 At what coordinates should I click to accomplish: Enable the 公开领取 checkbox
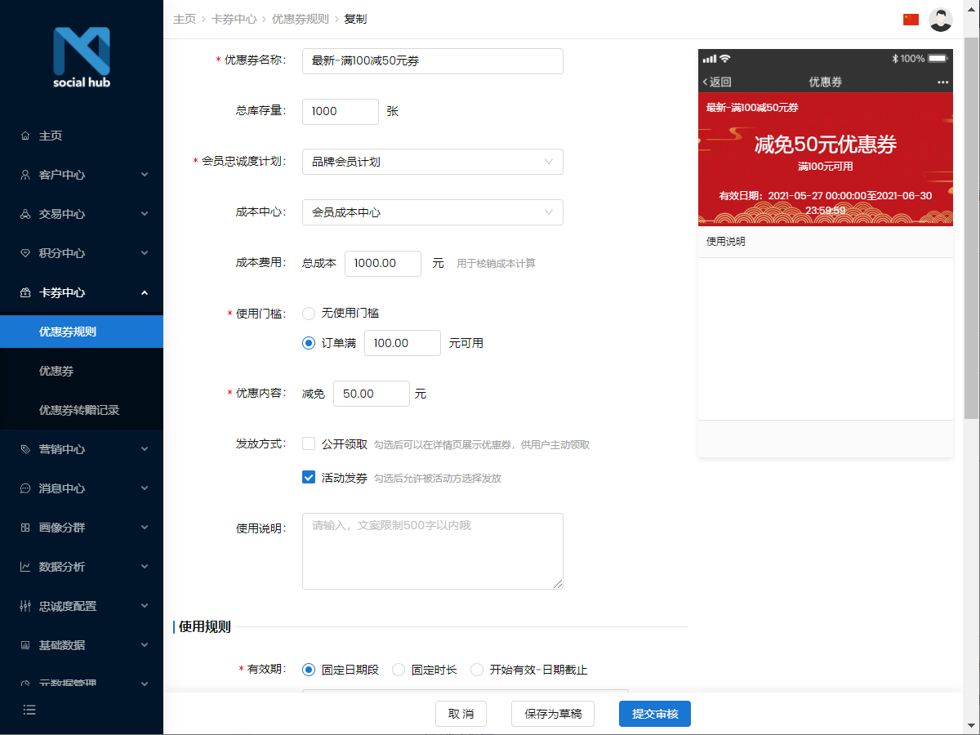309,443
